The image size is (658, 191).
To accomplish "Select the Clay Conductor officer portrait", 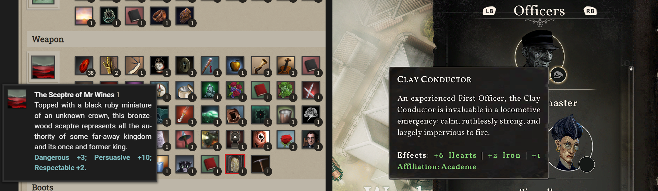I will pyautogui.click(x=539, y=50).
